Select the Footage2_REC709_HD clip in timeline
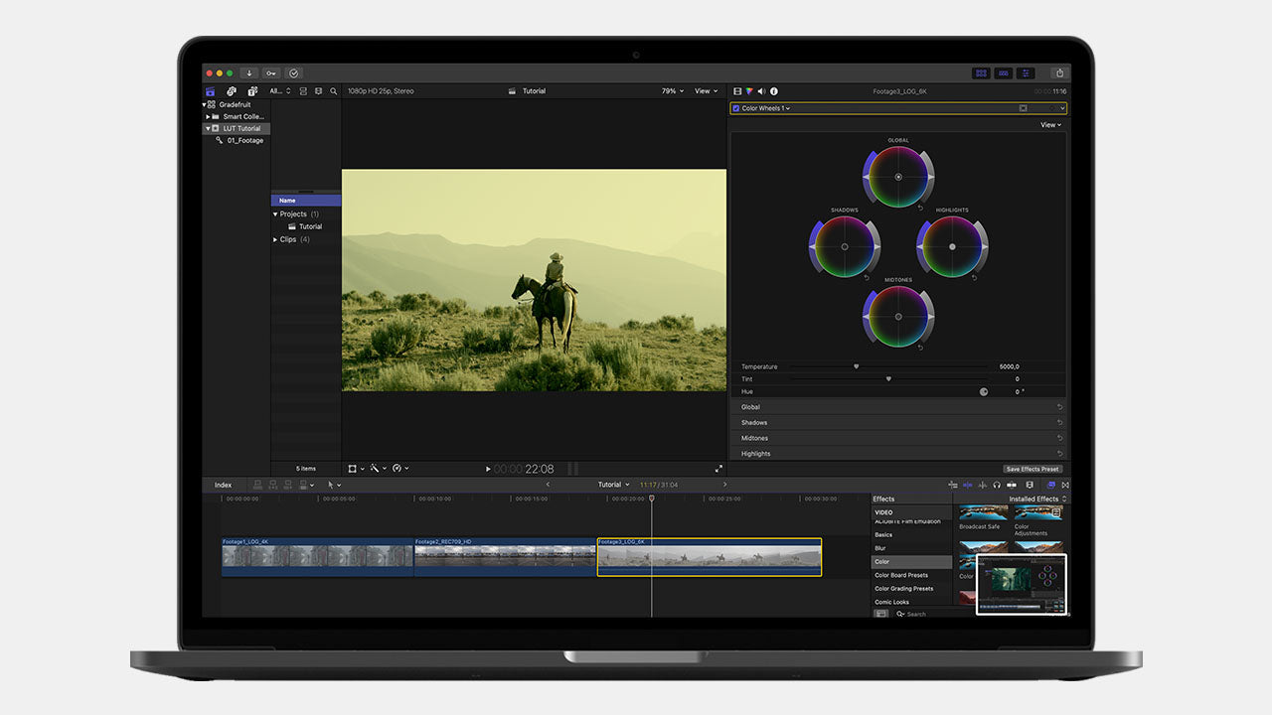1272x715 pixels. (x=505, y=558)
